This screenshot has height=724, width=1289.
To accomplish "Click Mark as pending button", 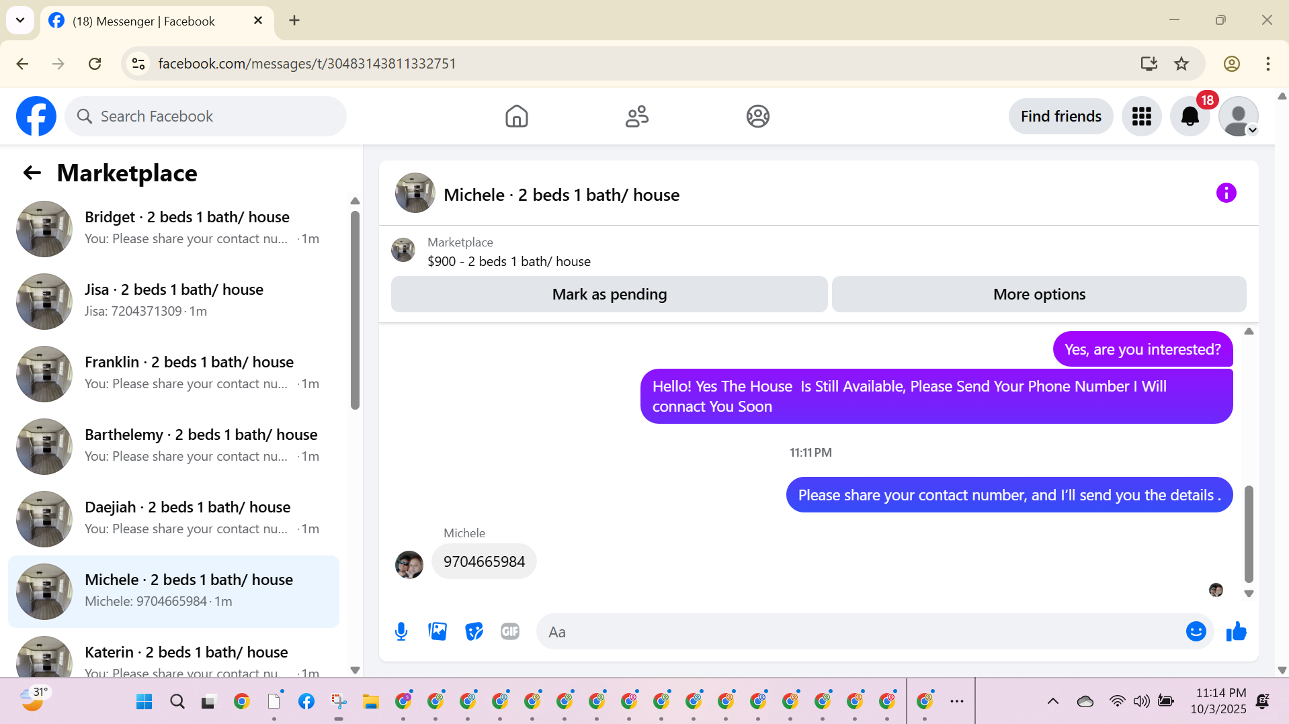I will coord(609,294).
